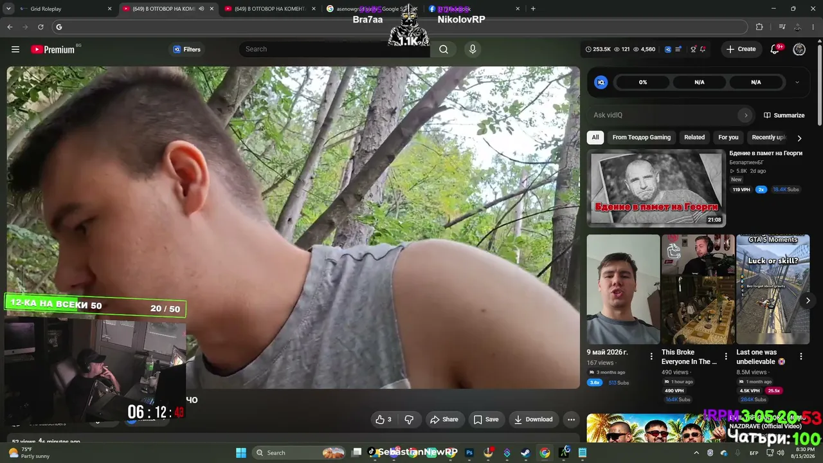
Task: Mute the playing YouTube tab audio
Action: click(x=201, y=9)
